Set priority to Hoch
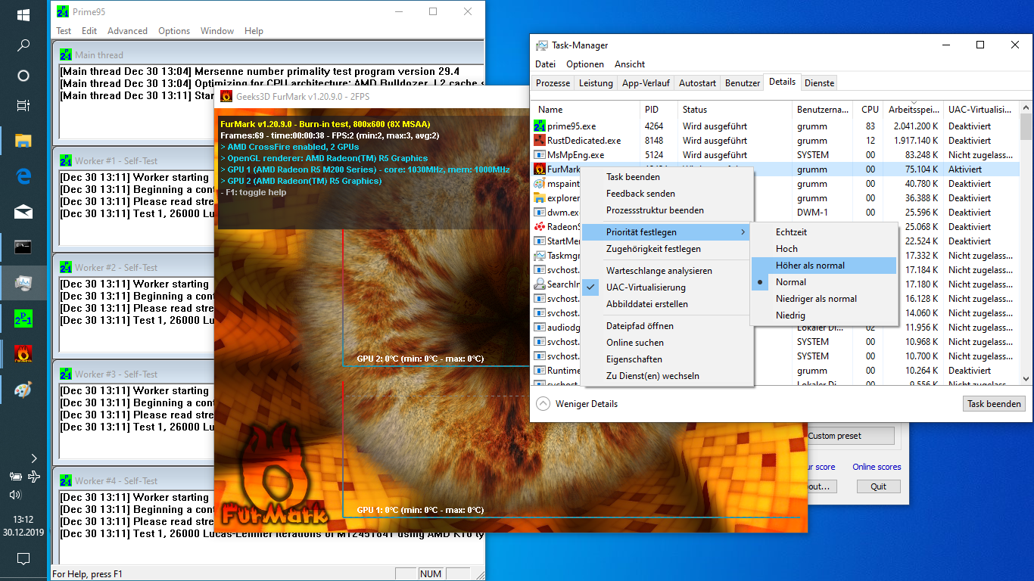This screenshot has width=1034, height=581. (x=824, y=249)
